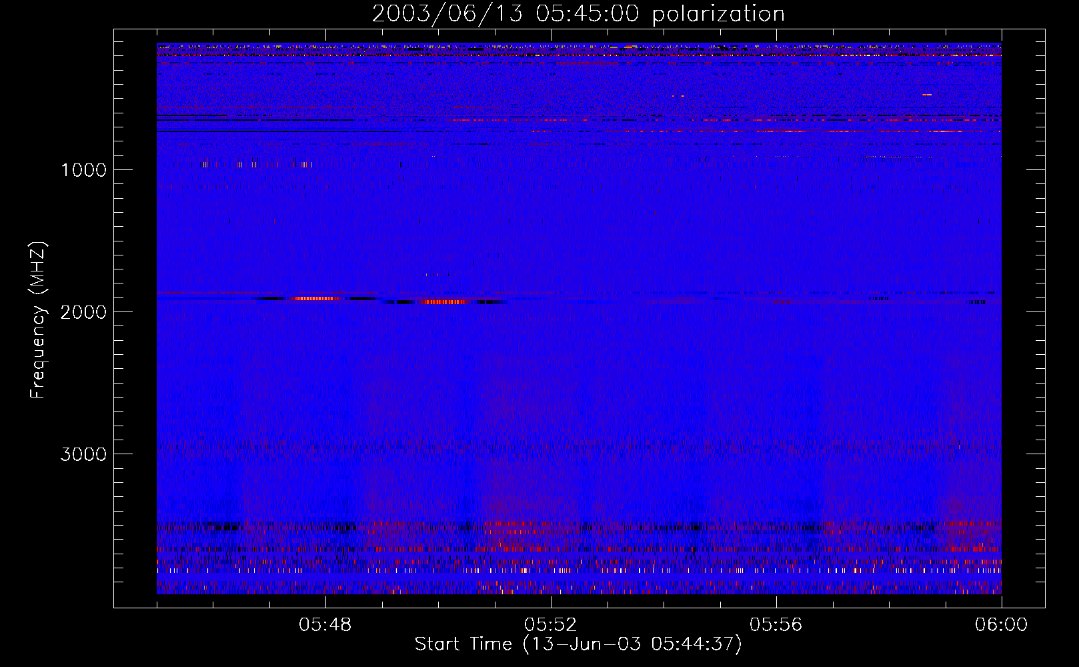
Task: Click the 3000 frequency tick label
Action: point(83,454)
